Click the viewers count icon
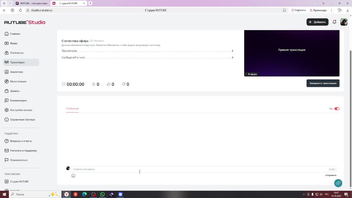The height and width of the screenshot is (198, 352). click(x=94, y=84)
